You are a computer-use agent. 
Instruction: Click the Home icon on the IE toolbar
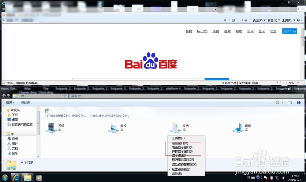coord(225,20)
